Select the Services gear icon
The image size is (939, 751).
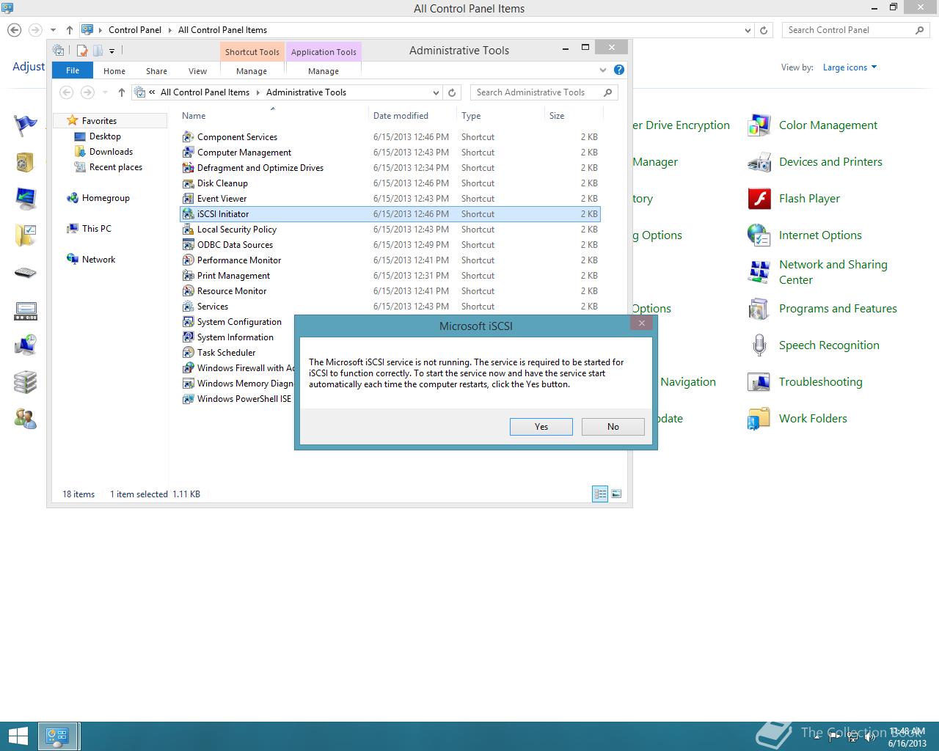click(x=188, y=307)
